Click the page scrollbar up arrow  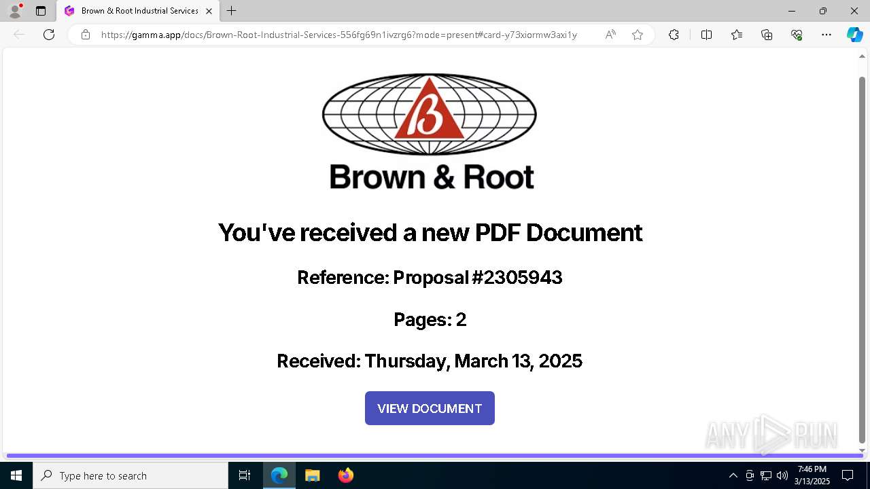point(863,56)
